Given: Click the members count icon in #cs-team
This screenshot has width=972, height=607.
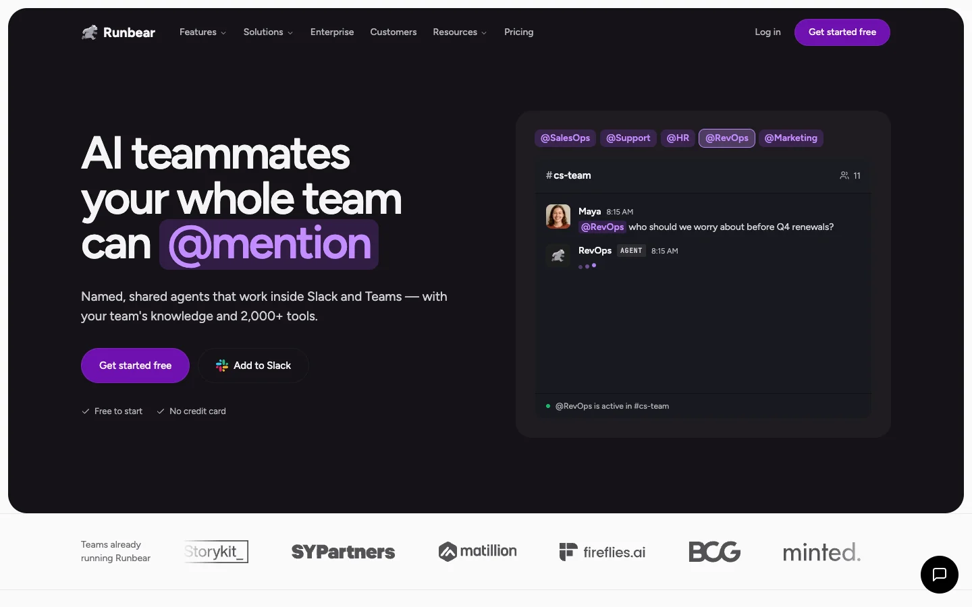Looking at the screenshot, I should (844, 175).
